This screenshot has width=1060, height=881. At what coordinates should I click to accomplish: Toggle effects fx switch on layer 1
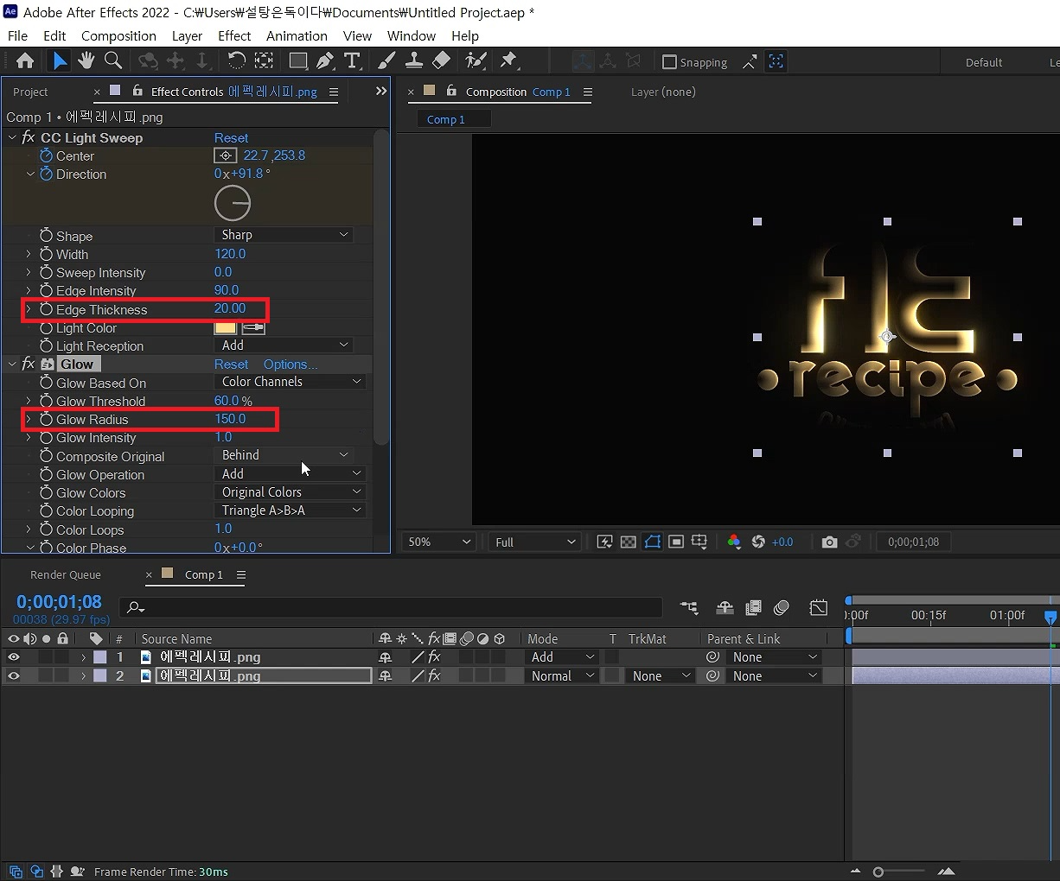434,657
